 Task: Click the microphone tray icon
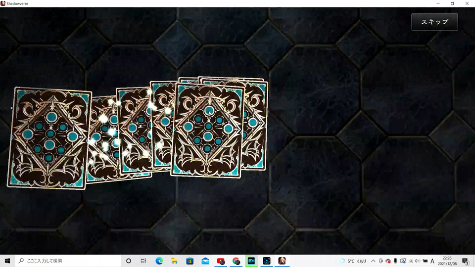point(395,261)
